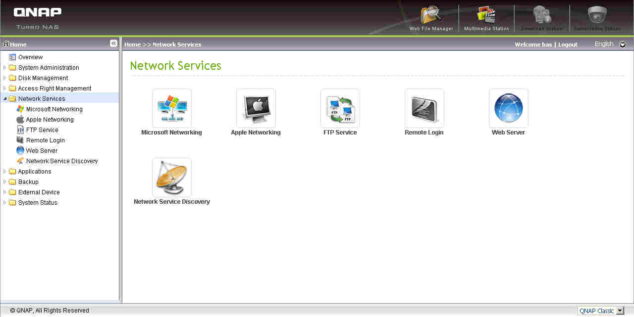Collapse the sidebar with double-arrow button
The image size is (634, 317).
tap(113, 44)
